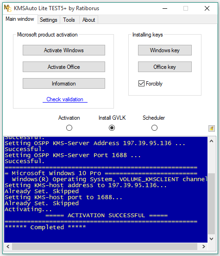Screen dimensions: 220x256
Task: Click the '****** Completed *****' log line
Action: 45,227
